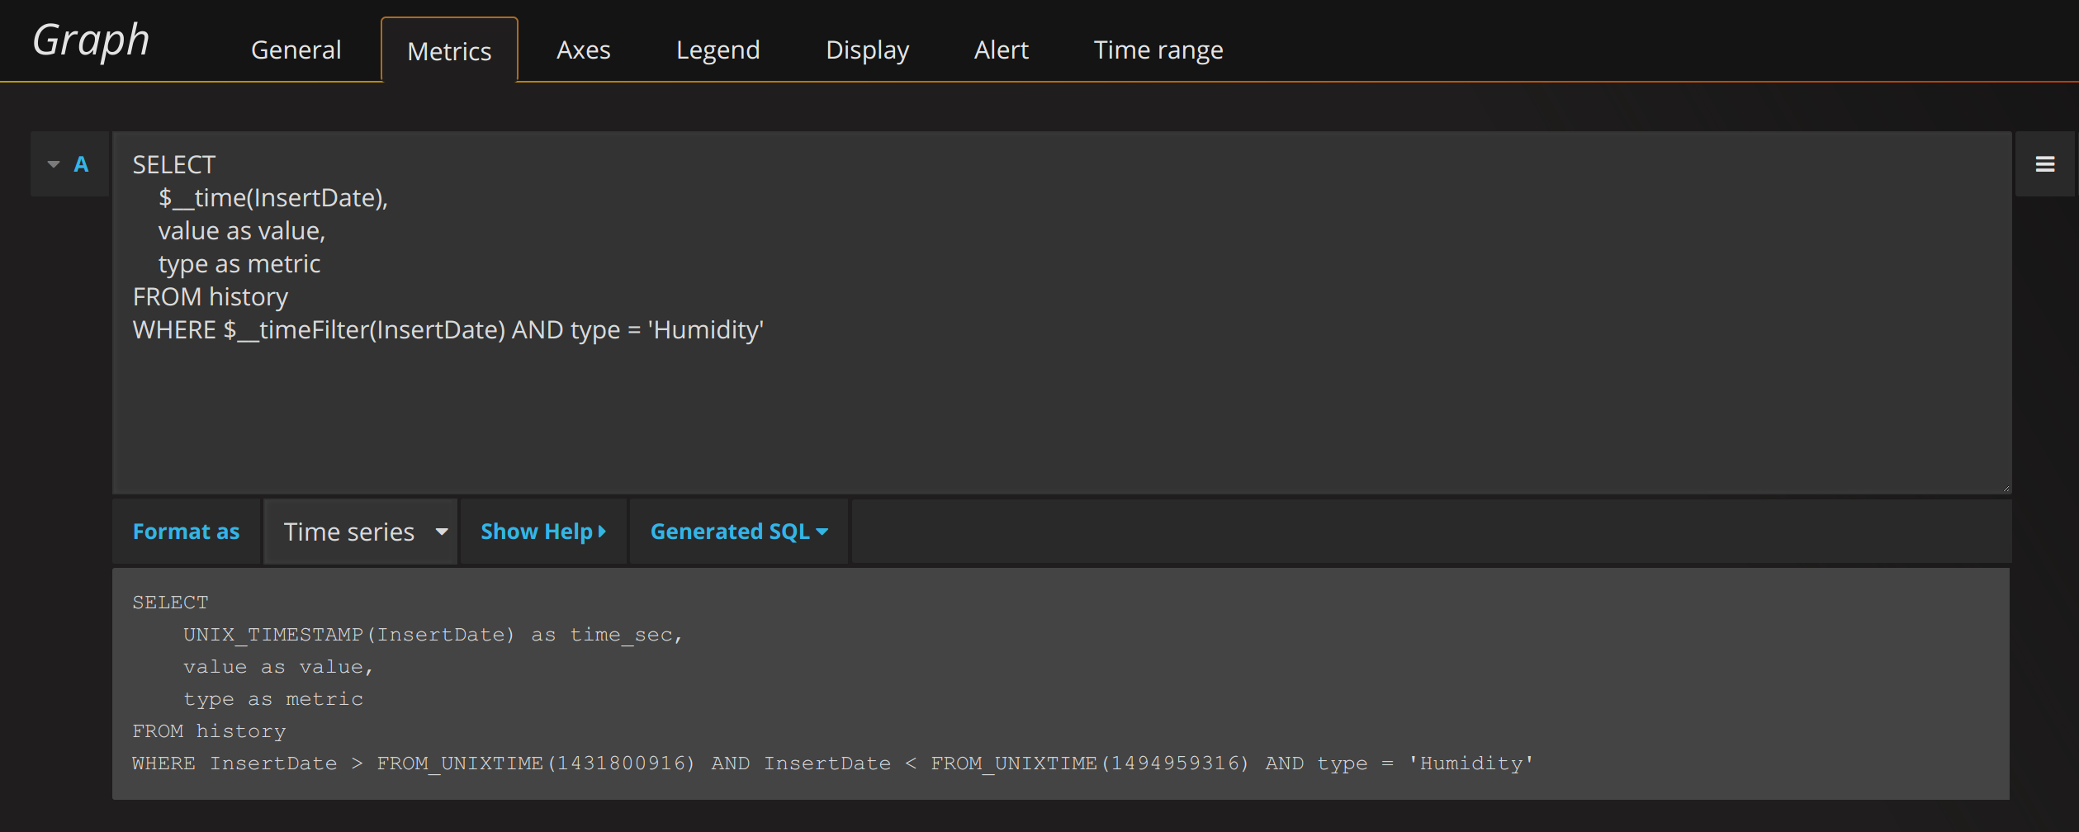Collapse the Generated SQL section

pos(738,532)
